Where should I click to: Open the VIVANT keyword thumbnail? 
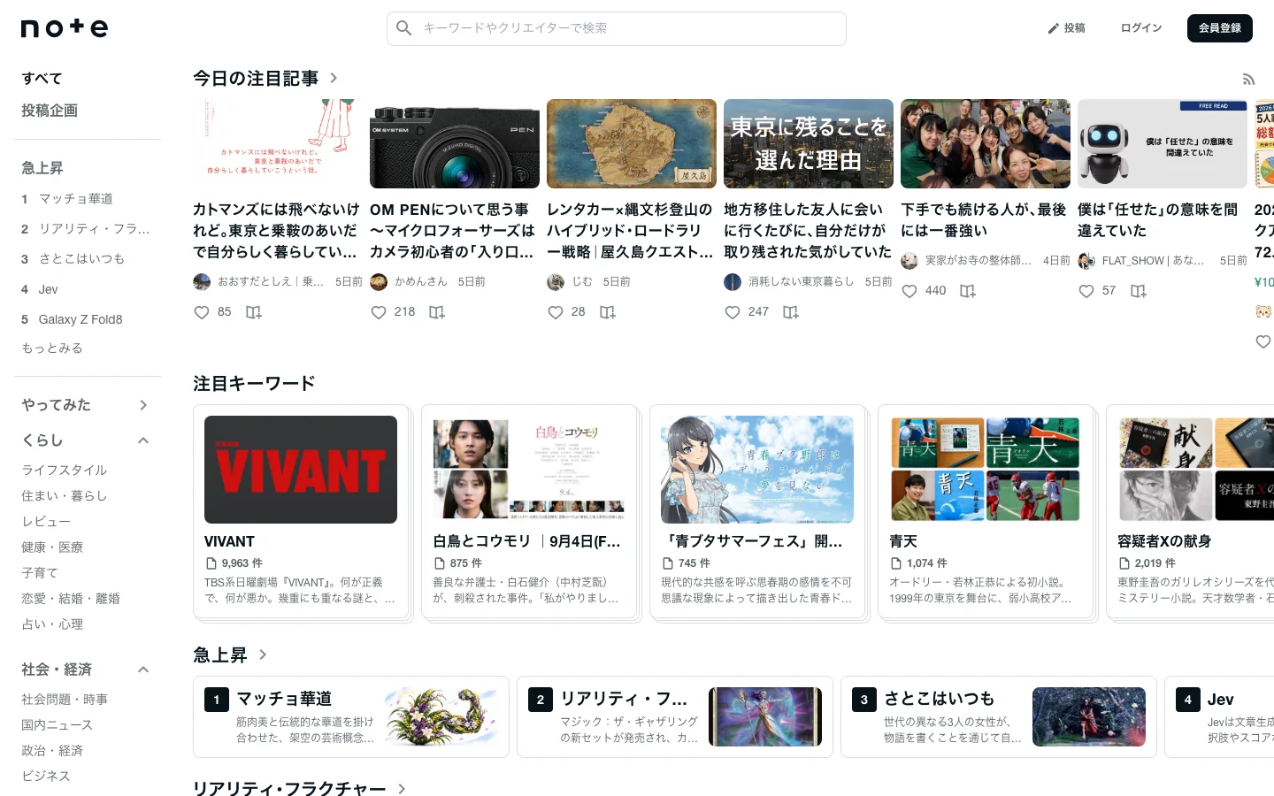coord(301,470)
